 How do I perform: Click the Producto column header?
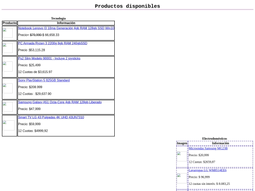click(x=9, y=23)
